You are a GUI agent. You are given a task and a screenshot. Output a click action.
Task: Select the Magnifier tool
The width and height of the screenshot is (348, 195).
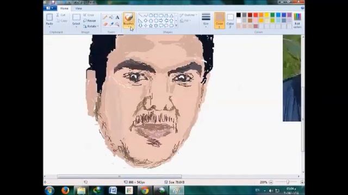[117, 24]
